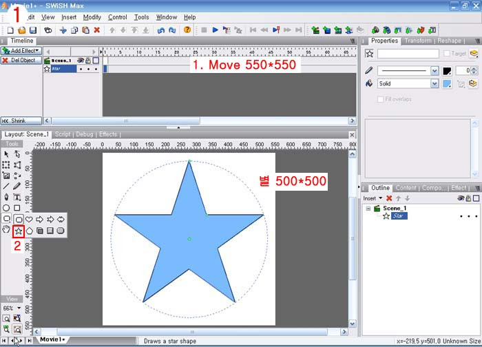Switch to the Content tab
This screenshot has width=482, height=347.
[406, 188]
